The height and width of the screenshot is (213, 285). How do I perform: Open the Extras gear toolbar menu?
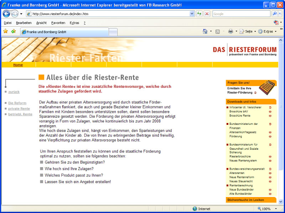coord(268,31)
